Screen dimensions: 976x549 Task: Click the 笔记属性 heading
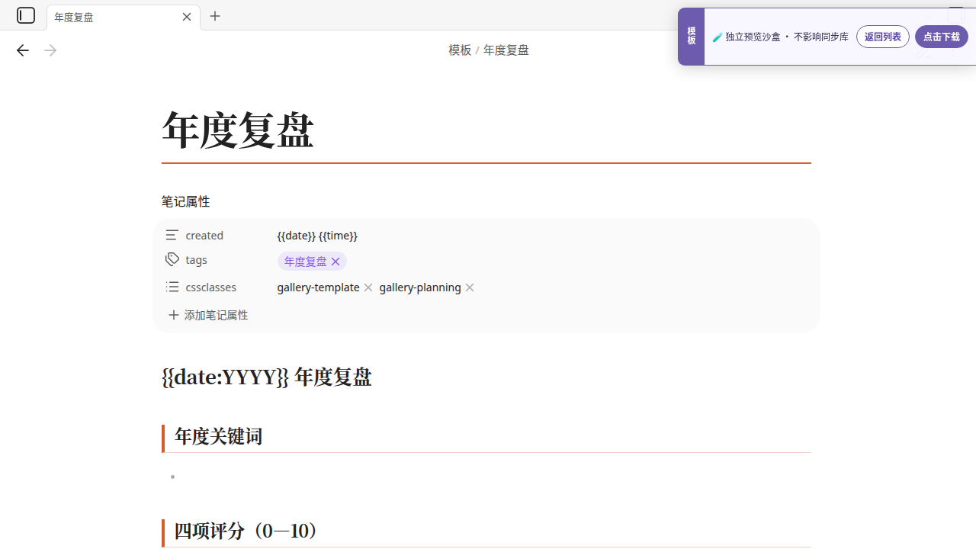click(x=185, y=202)
